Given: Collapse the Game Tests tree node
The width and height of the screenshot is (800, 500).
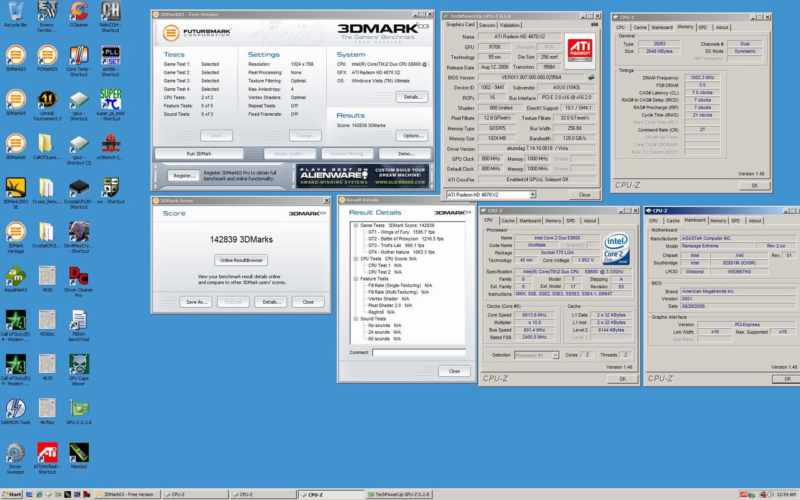Looking at the screenshot, I should tap(356, 225).
